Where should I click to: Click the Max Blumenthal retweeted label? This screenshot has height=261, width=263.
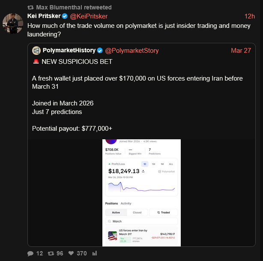click(x=74, y=7)
